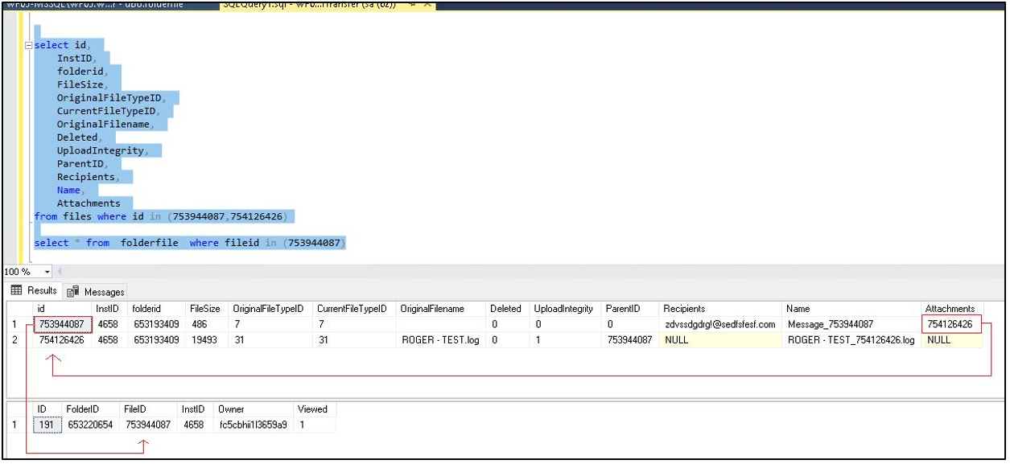1010x464 pixels.
Task: Click the ROGER - TEST_754126426.log name cell
Action: click(x=852, y=340)
